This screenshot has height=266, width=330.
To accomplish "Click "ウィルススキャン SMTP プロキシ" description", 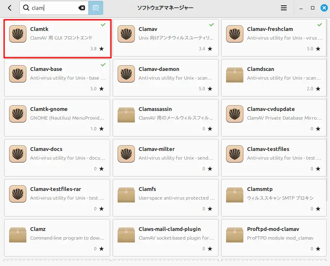I will 280,198.
